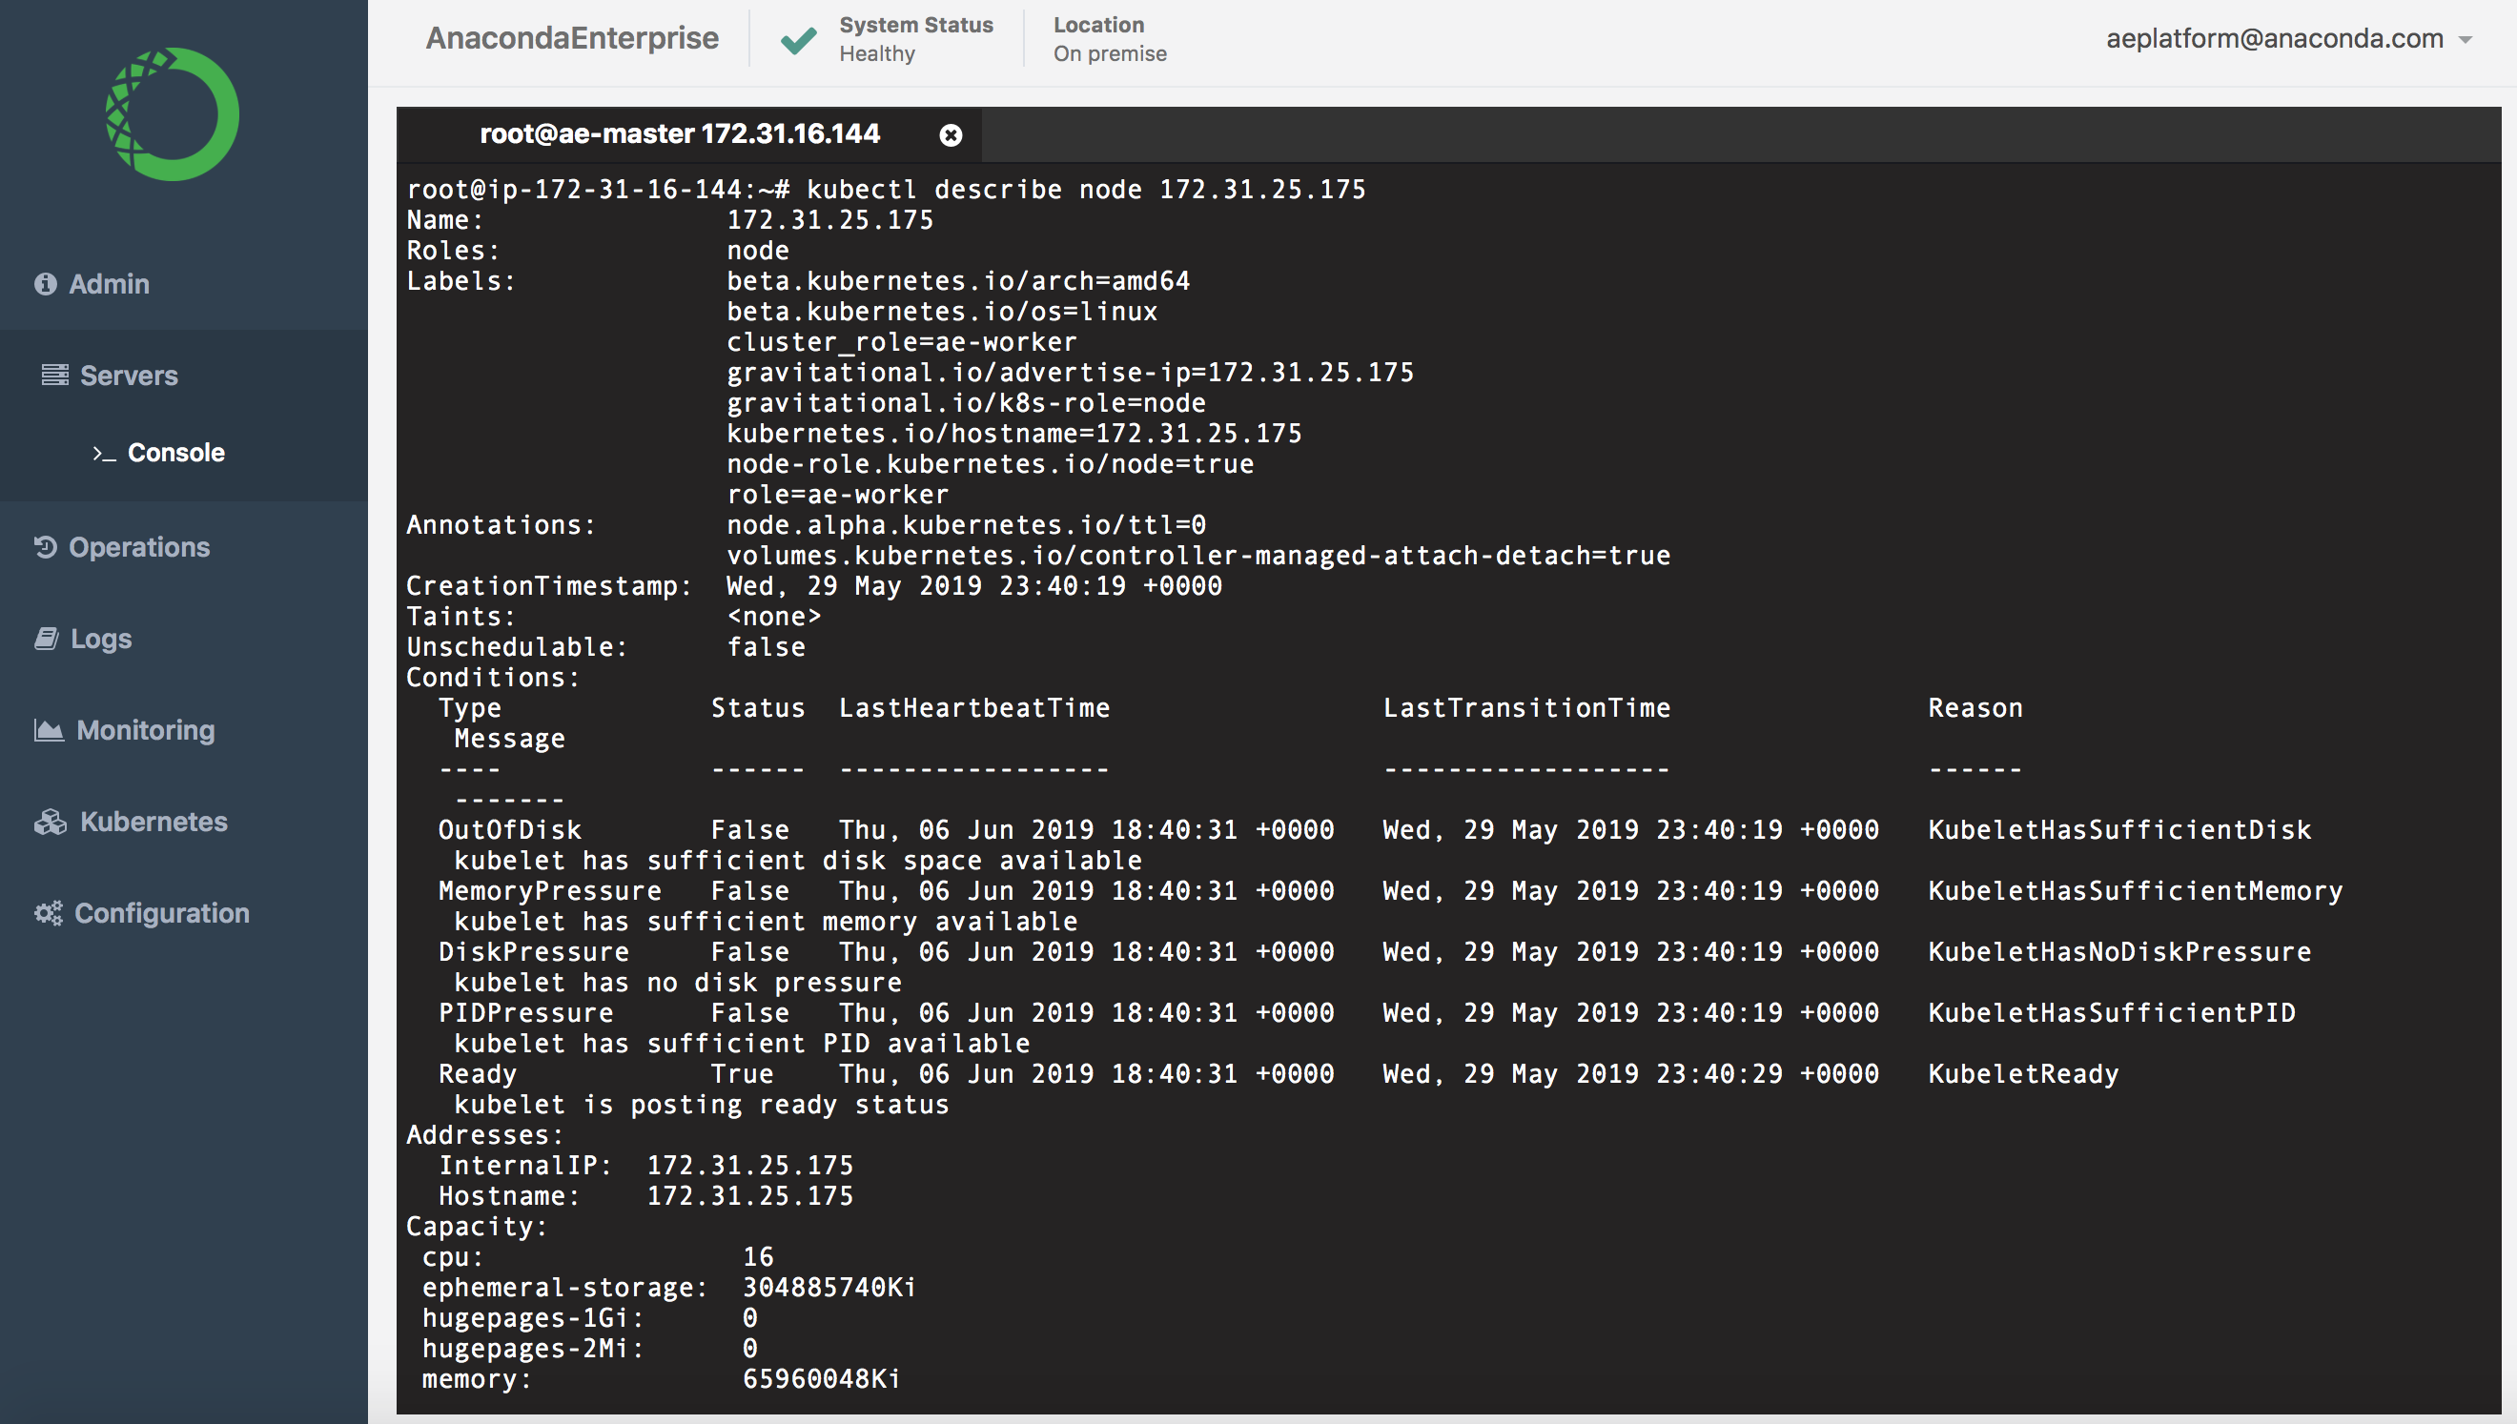Open the aeplatform@anaconda.com user dropdown

click(x=2275, y=39)
